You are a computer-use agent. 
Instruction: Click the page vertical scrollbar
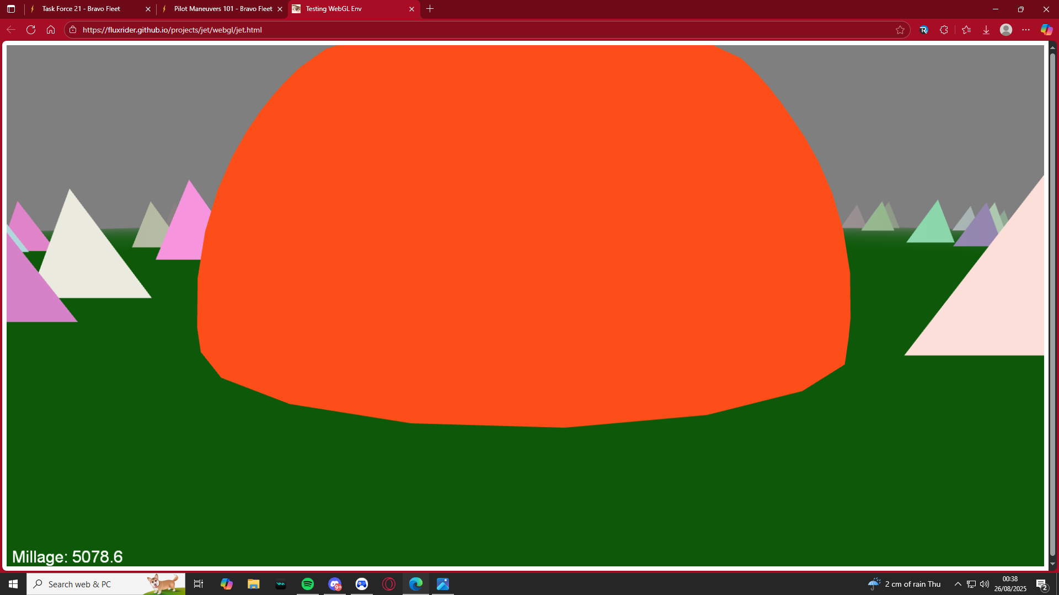click(x=1052, y=303)
